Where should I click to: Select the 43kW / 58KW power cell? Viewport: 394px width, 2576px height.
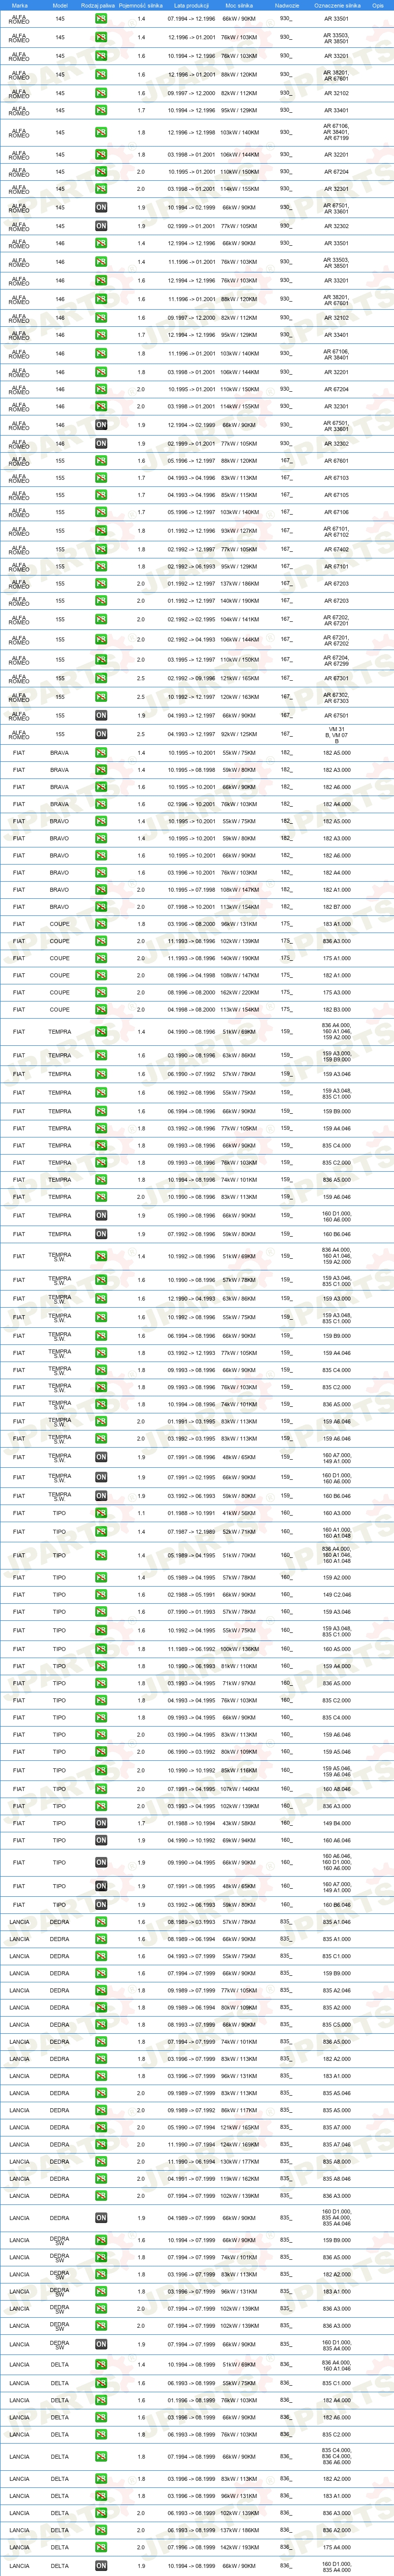pos(239,1823)
